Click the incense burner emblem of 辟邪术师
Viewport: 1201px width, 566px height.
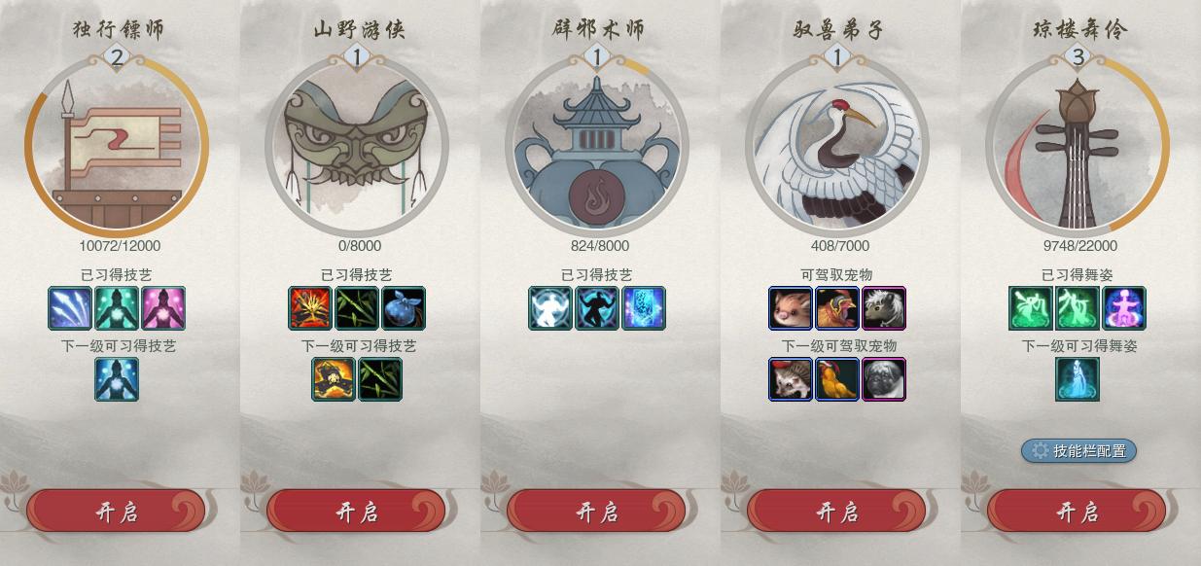(x=597, y=146)
